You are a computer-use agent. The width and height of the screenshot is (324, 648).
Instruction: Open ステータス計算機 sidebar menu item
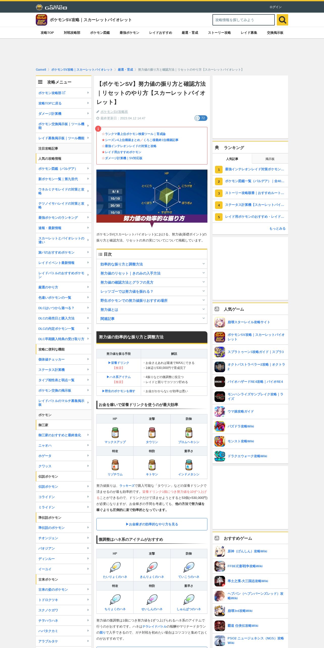click(64, 370)
